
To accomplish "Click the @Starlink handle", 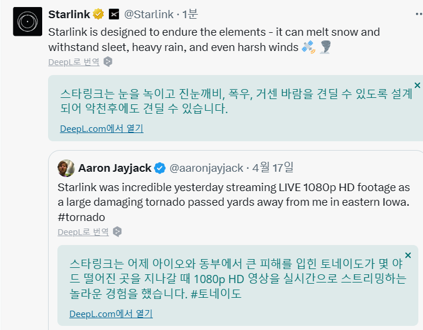I will pyautogui.click(x=149, y=14).
